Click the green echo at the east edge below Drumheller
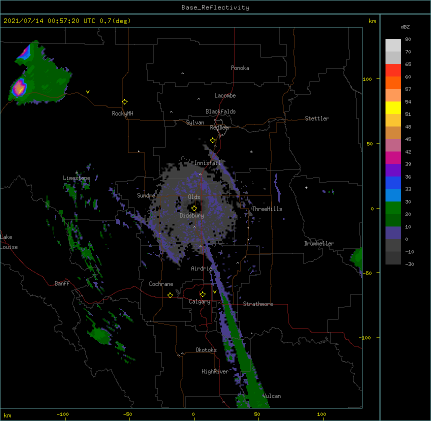431x421 pixels. [357, 258]
